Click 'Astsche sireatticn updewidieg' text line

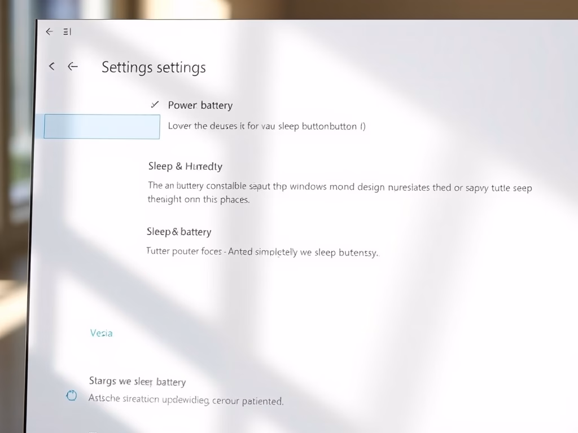tap(186, 400)
